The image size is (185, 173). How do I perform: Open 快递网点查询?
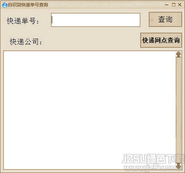click(161, 40)
